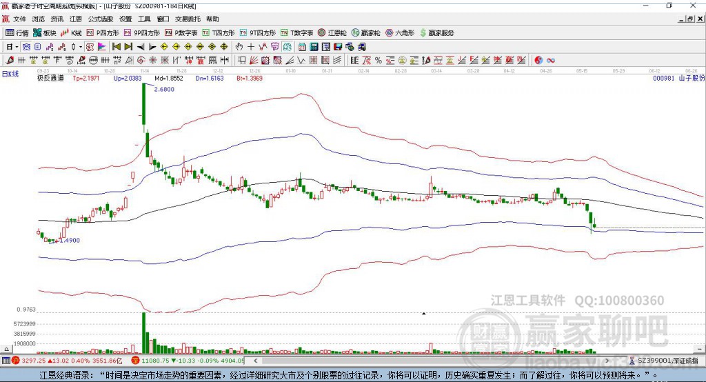Image resolution: width=706 pixels, height=382 pixels.
Task: Restore the inner chart window
Action: [x=690, y=19]
